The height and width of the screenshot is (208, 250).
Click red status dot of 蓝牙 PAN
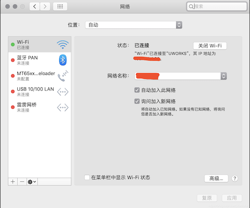pyautogui.click(x=13, y=60)
